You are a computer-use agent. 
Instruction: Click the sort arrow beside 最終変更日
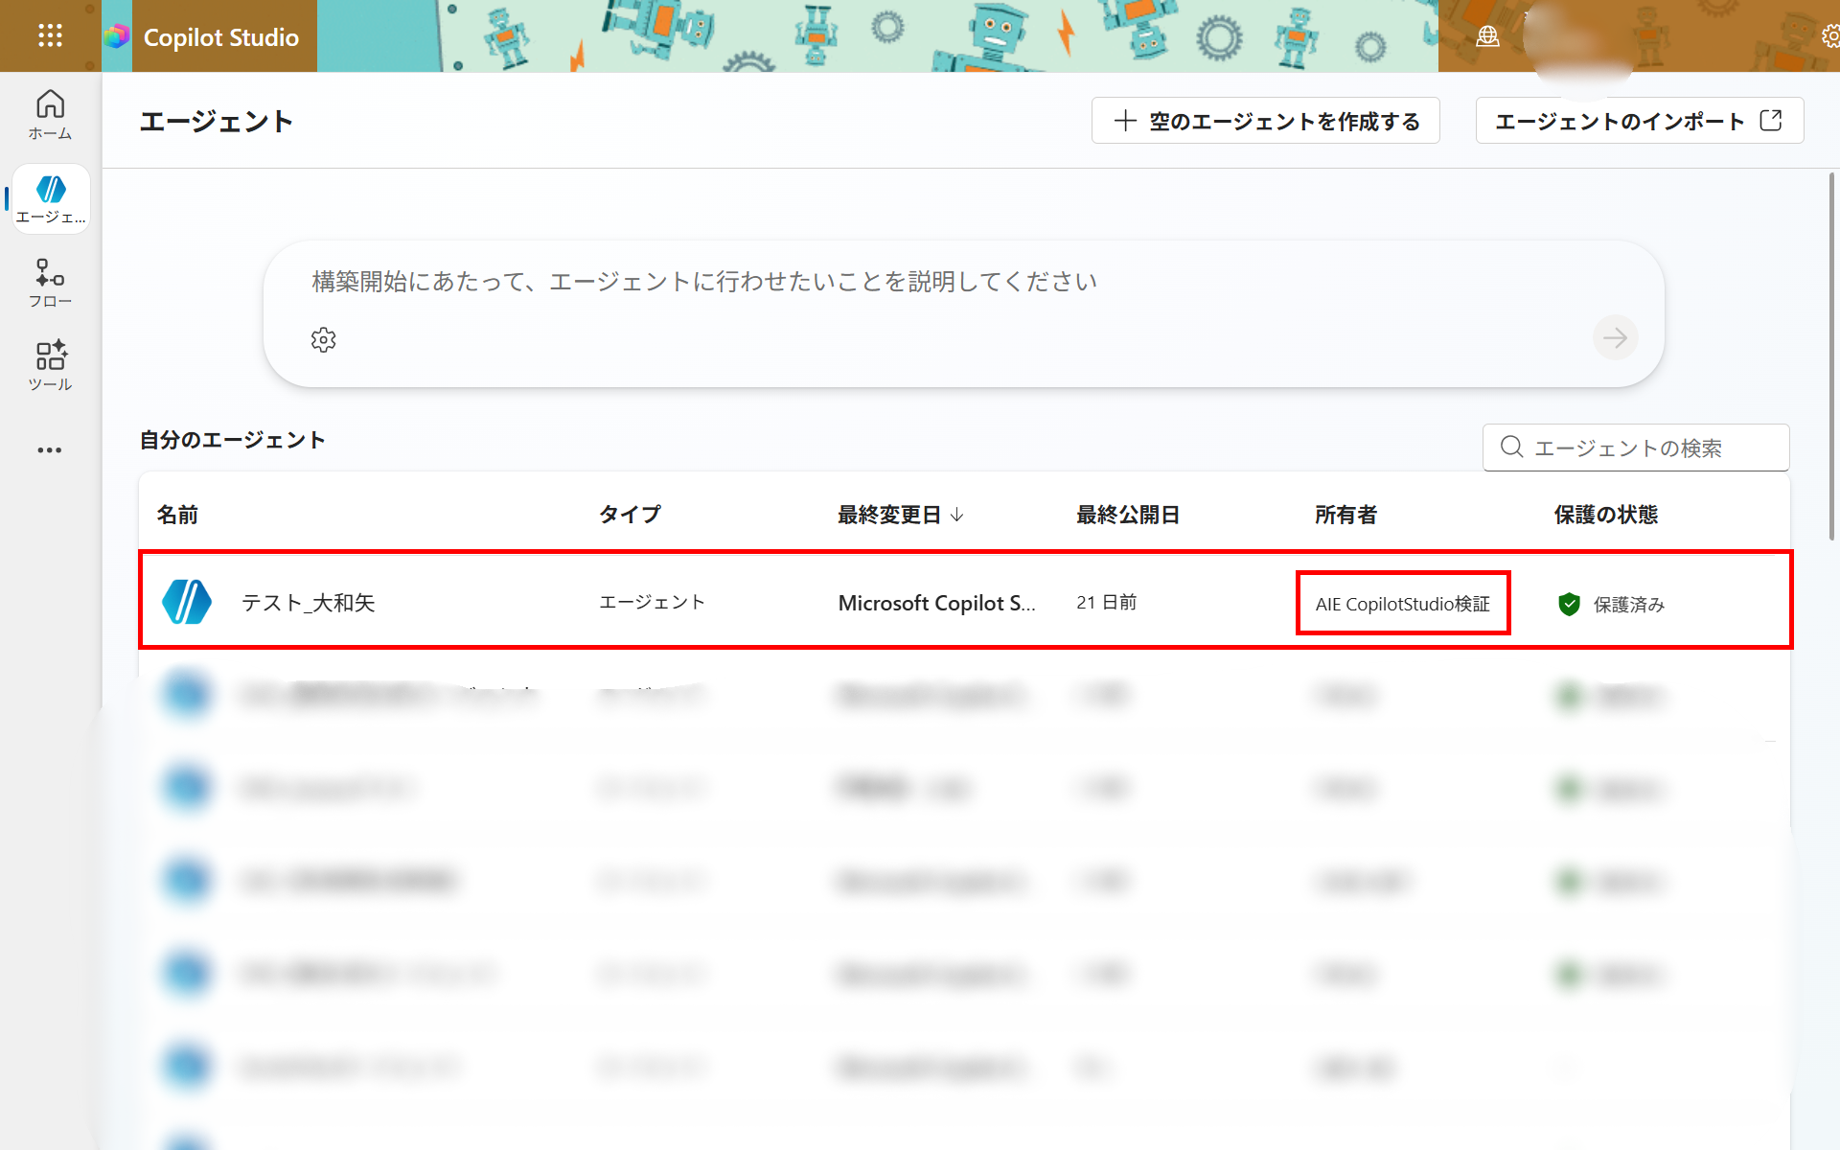pos(956,515)
